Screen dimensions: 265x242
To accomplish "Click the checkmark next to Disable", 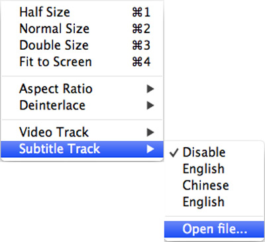I will coord(174,152).
